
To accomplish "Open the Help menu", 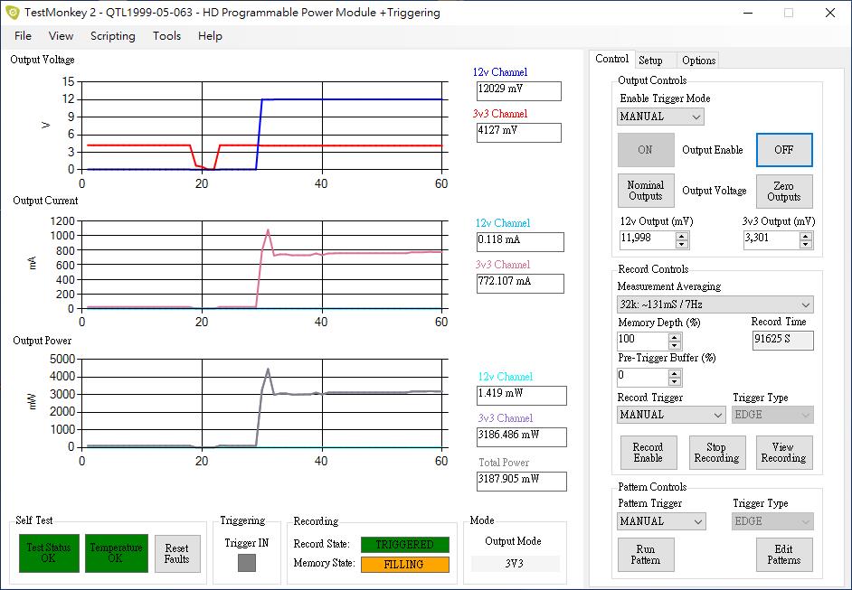I will click(x=210, y=36).
